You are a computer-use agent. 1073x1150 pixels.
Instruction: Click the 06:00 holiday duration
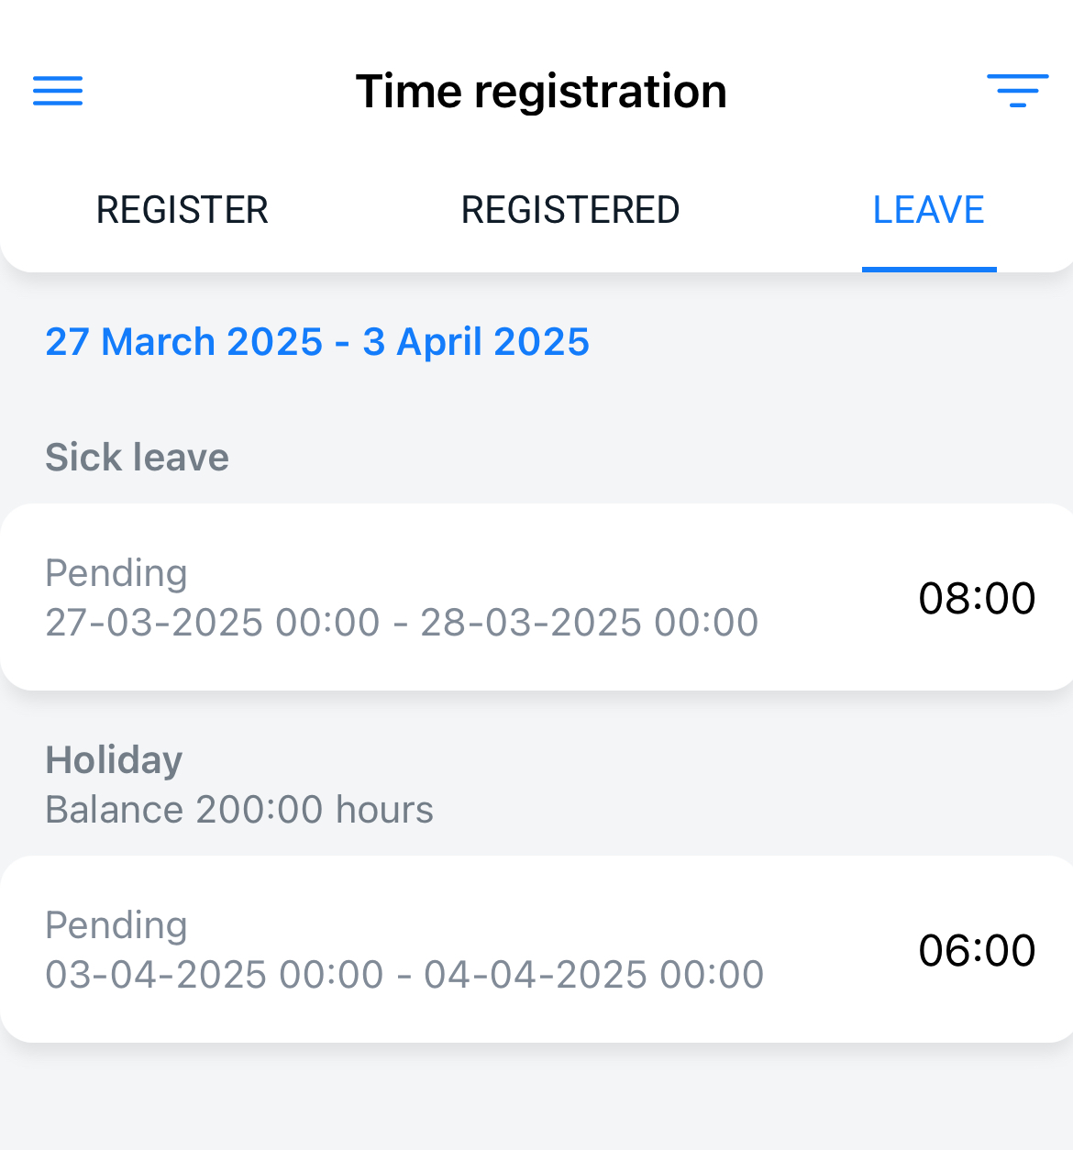[977, 950]
